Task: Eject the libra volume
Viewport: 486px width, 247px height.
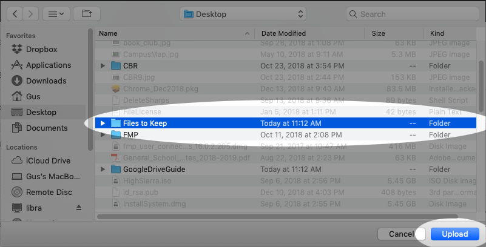Action: point(77,208)
